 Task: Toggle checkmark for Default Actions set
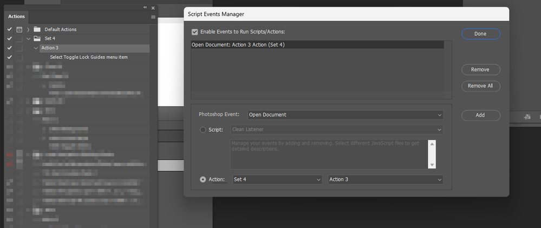(x=9, y=29)
